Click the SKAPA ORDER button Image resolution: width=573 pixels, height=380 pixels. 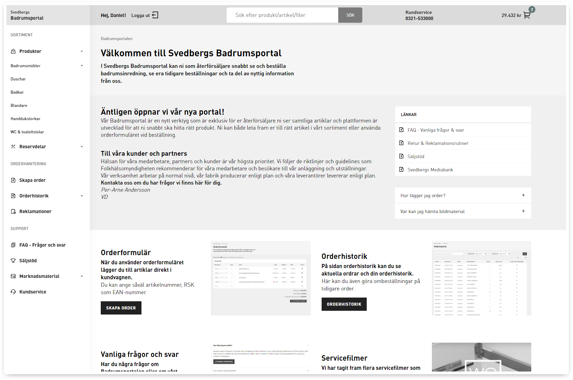(x=121, y=308)
